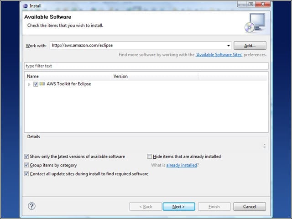Viewport: 292px width, 219px height.
Task: Minimize the Install dialog window
Action: (x=242, y=5)
